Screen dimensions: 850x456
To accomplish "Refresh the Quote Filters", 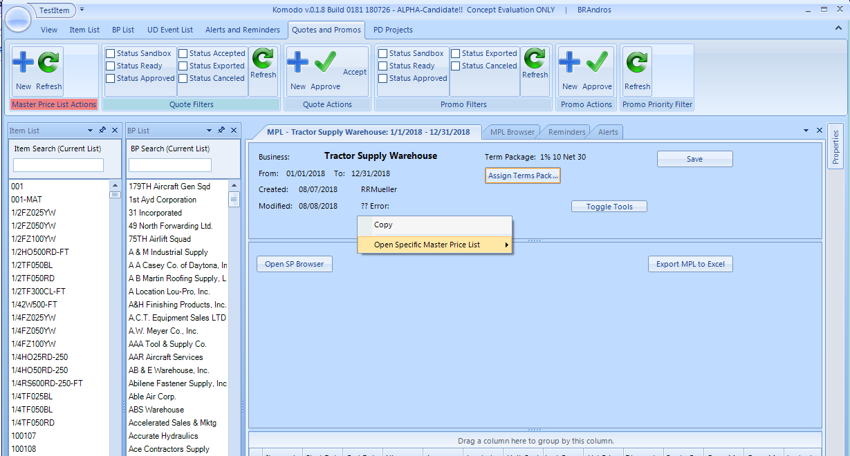I will [x=263, y=64].
